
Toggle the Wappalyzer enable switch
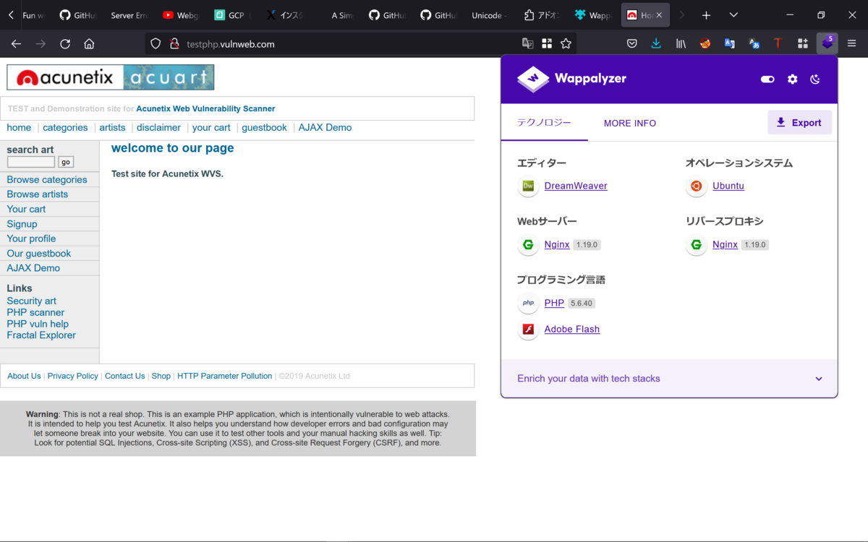(x=767, y=79)
